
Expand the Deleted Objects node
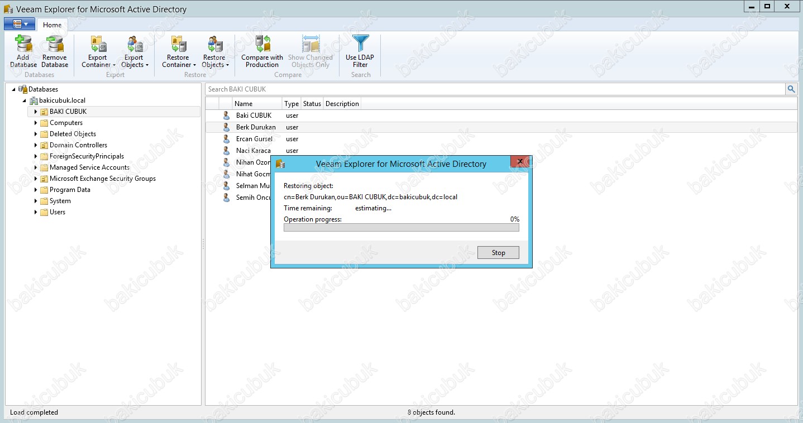click(35, 134)
